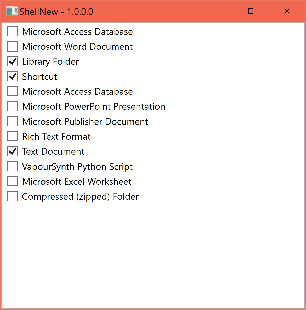Tick the Microsoft Publisher Document checkbox
The image size is (306, 310).
[13, 121]
